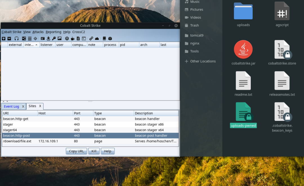Click the 172.16.109.1 host cell
304x186 pixels.
48,141
